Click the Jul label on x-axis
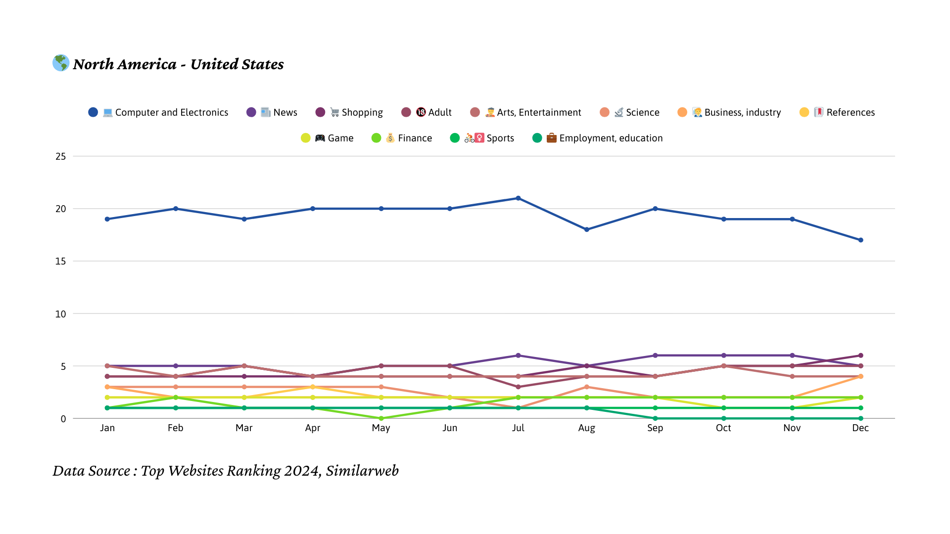The width and height of the screenshot is (950, 534). (x=518, y=428)
